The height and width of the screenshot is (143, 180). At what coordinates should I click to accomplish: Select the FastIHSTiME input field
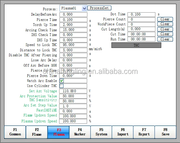click(73, 111)
